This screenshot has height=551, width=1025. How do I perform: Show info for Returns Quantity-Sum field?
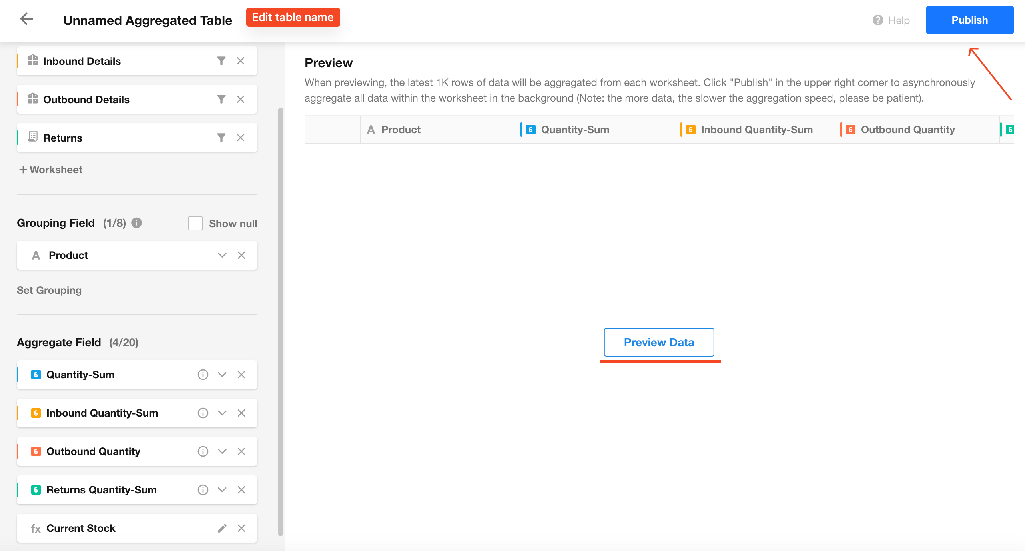(203, 490)
